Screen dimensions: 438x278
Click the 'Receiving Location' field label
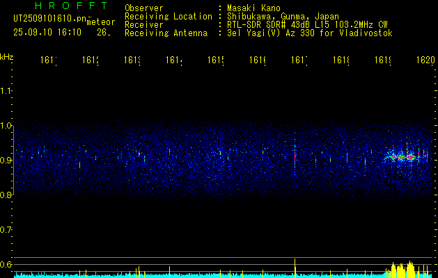coord(169,17)
